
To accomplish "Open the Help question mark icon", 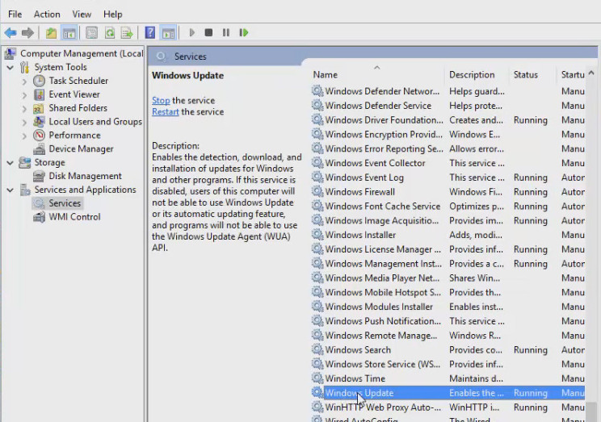I will pyautogui.click(x=150, y=33).
